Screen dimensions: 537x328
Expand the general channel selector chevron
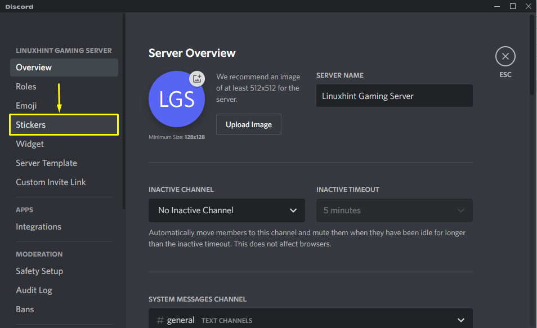(x=461, y=320)
